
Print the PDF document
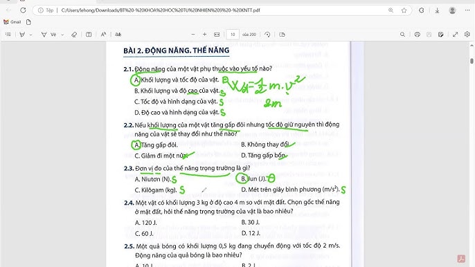pyautogui.click(x=417, y=35)
